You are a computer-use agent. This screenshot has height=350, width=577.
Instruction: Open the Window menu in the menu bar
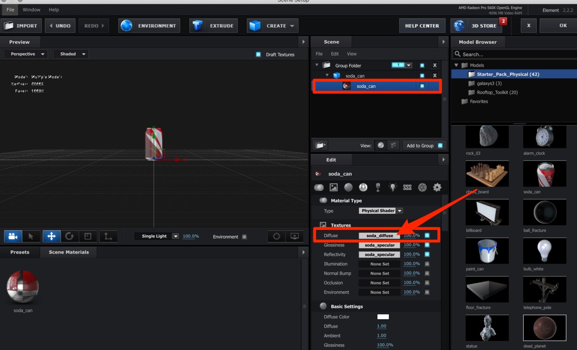pos(31,9)
